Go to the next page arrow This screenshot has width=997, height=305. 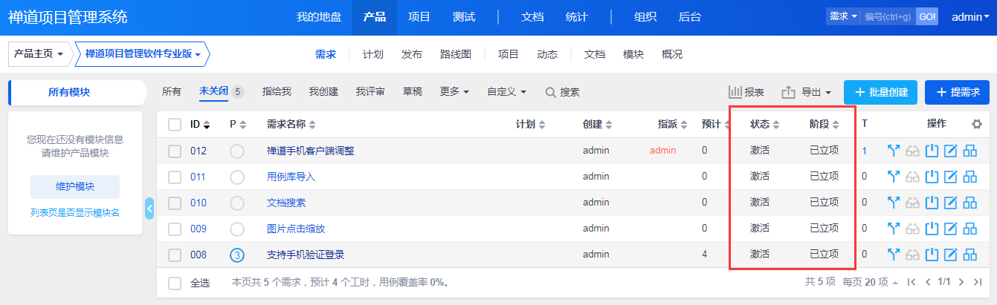point(961,282)
